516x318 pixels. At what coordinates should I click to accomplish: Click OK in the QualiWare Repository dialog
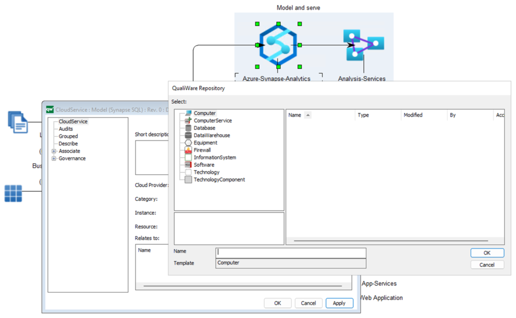pyautogui.click(x=487, y=252)
